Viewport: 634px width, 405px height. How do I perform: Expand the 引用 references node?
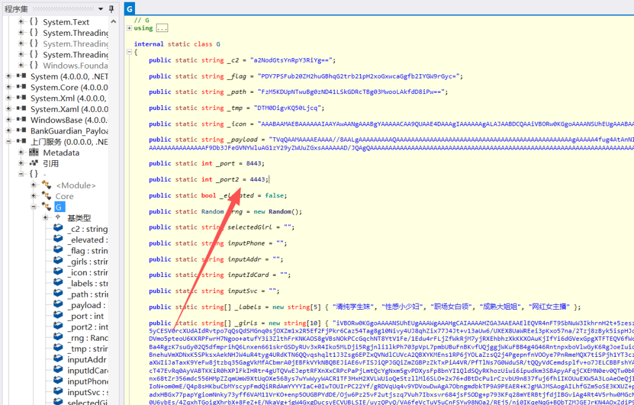[21, 163]
